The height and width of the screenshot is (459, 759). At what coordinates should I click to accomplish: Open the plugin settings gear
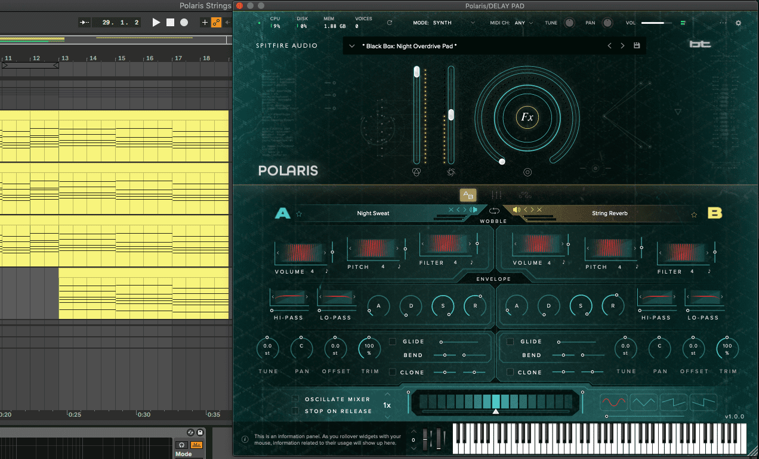click(738, 23)
